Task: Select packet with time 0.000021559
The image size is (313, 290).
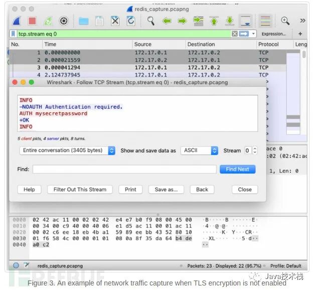Action: (x=147, y=60)
